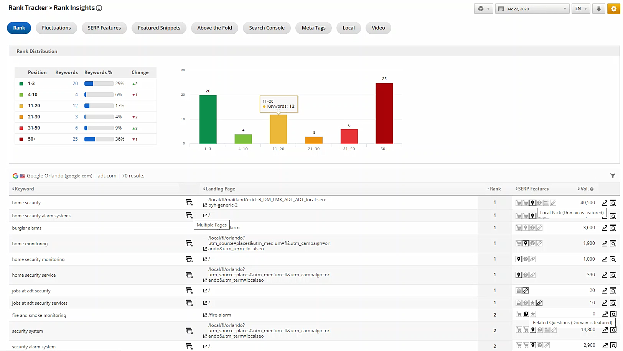This screenshot has height=351, width=623.
Task: Open the cube icon dropdown
Action: coord(483,9)
